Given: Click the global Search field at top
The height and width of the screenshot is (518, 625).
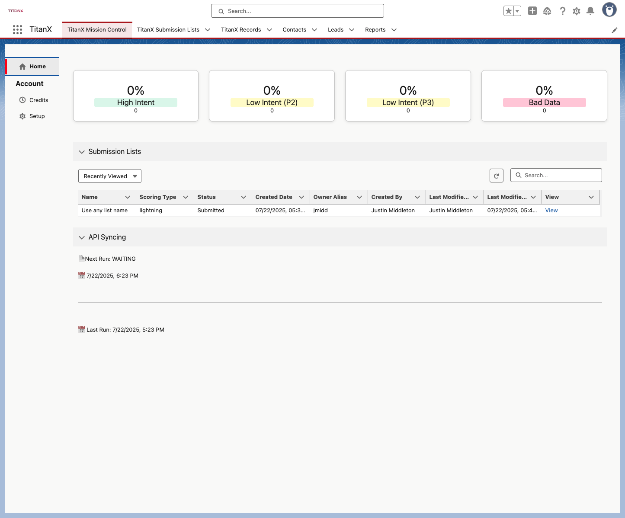Looking at the screenshot, I should [x=298, y=11].
